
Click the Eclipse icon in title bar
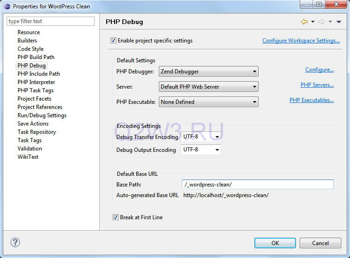7,6
